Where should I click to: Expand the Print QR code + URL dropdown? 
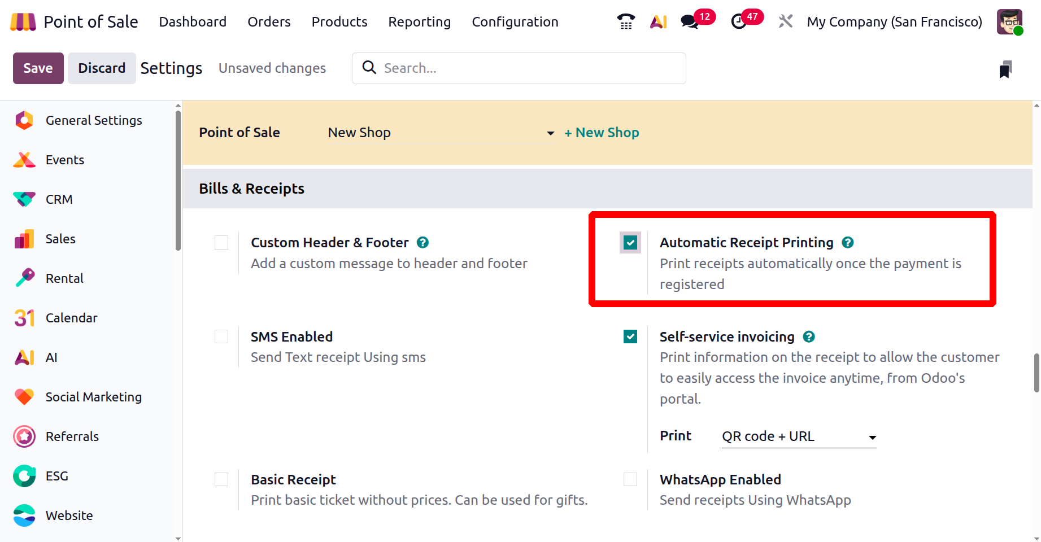(799, 436)
